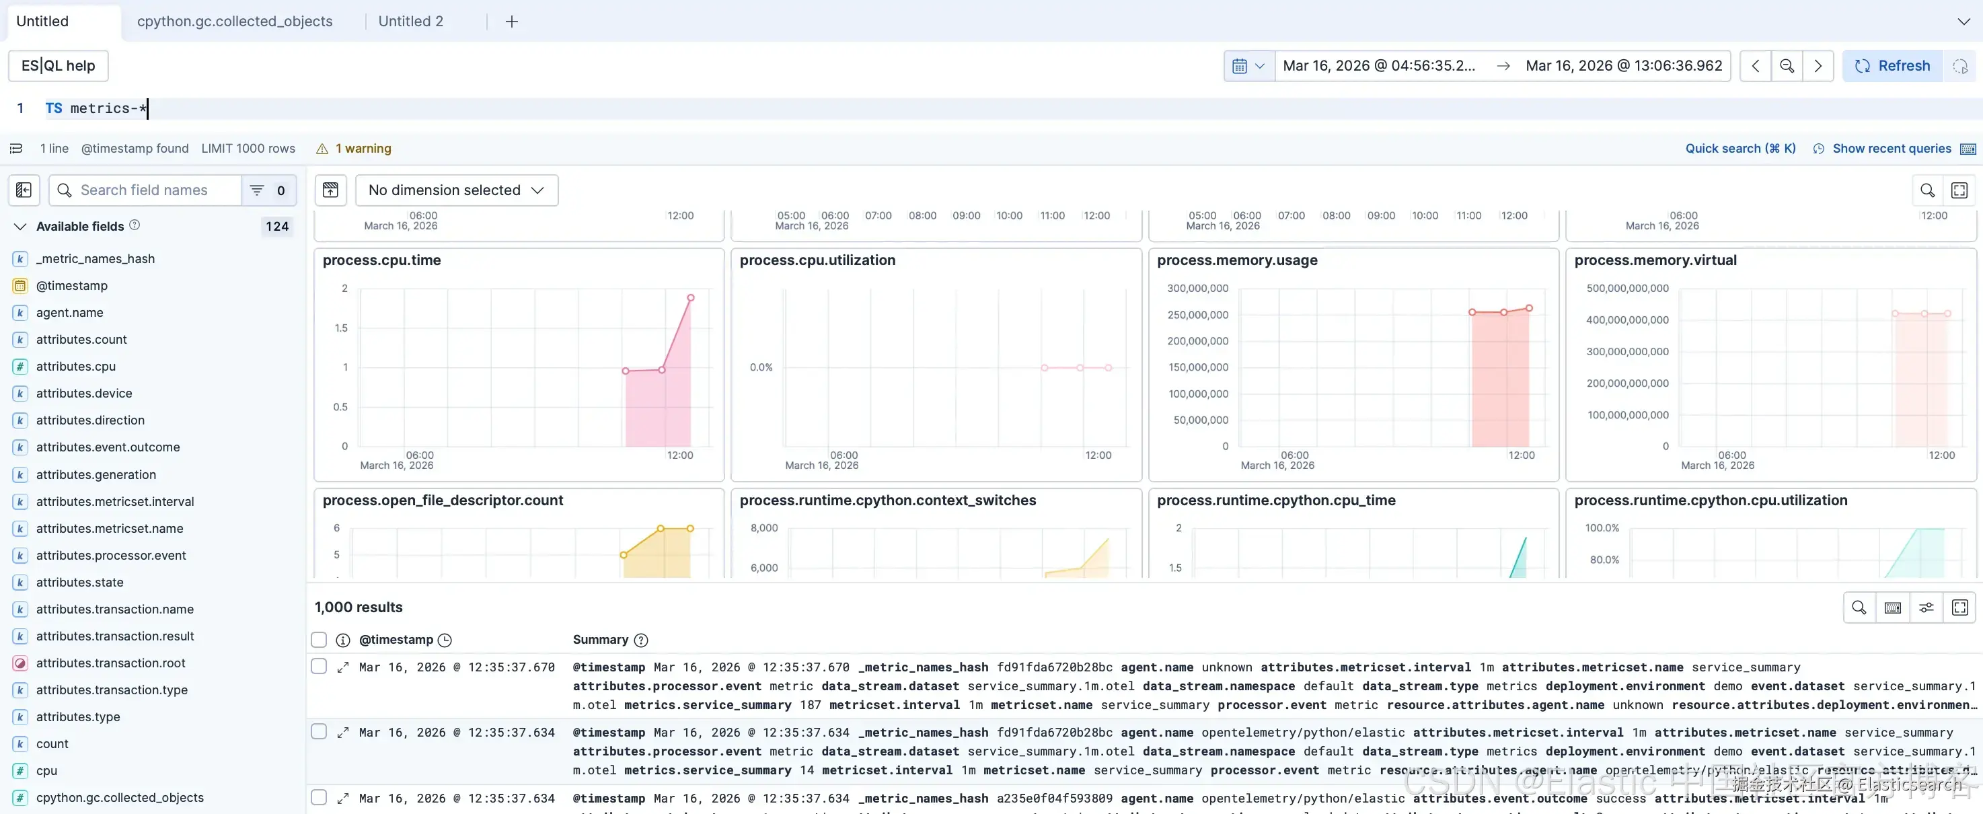Tick the select-all rows checkbox in header
1983x814 pixels.
coord(319,640)
